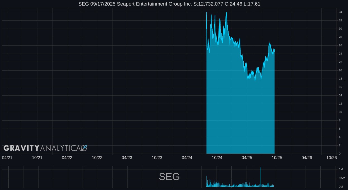Click the 34 value on the price axis
348x190 pixels.
(340, 12)
